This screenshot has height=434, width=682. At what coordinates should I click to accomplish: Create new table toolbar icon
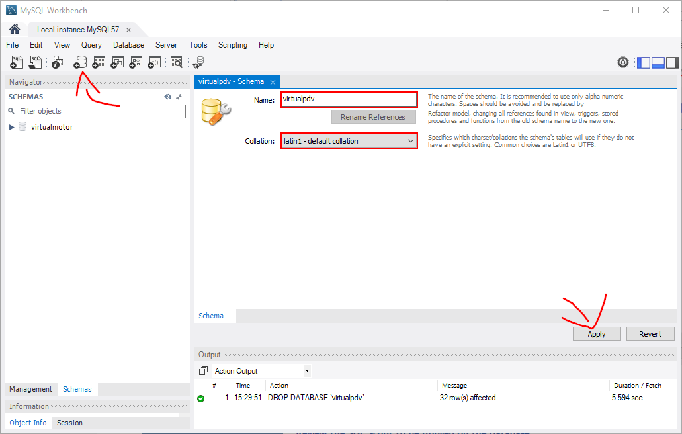pyautogui.click(x=99, y=62)
